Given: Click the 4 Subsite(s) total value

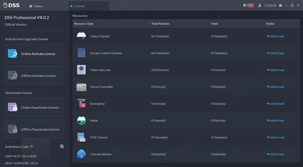Looking at the screenshot, I should pyautogui.click(x=159, y=154).
